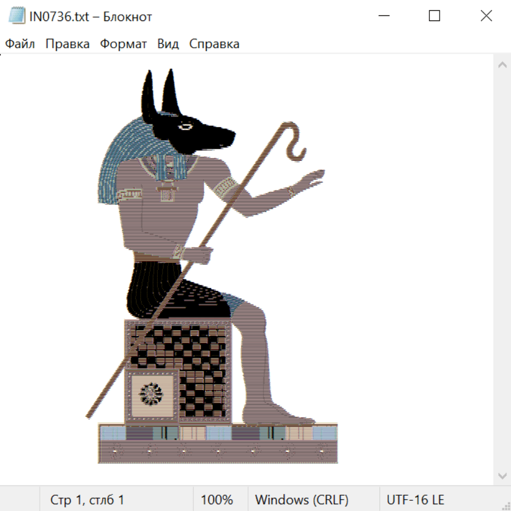Click the vertical scrollbar down arrow

click(x=502, y=475)
